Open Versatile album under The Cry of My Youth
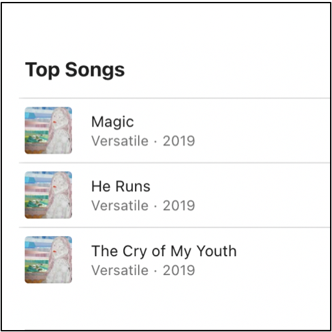 click(120, 270)
